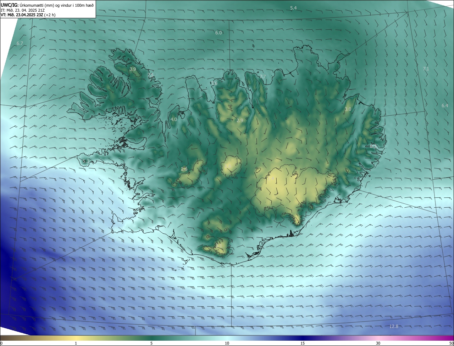This screenshot has height=346, width=454.
Task: Select the 'IT: Mið. 23. 04. 2025 21Z' line
Action: click(x=22, y=10)
